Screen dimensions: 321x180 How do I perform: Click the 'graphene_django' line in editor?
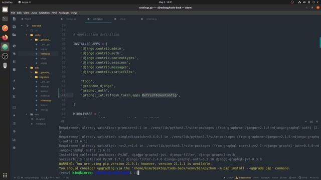pos(98,86)
